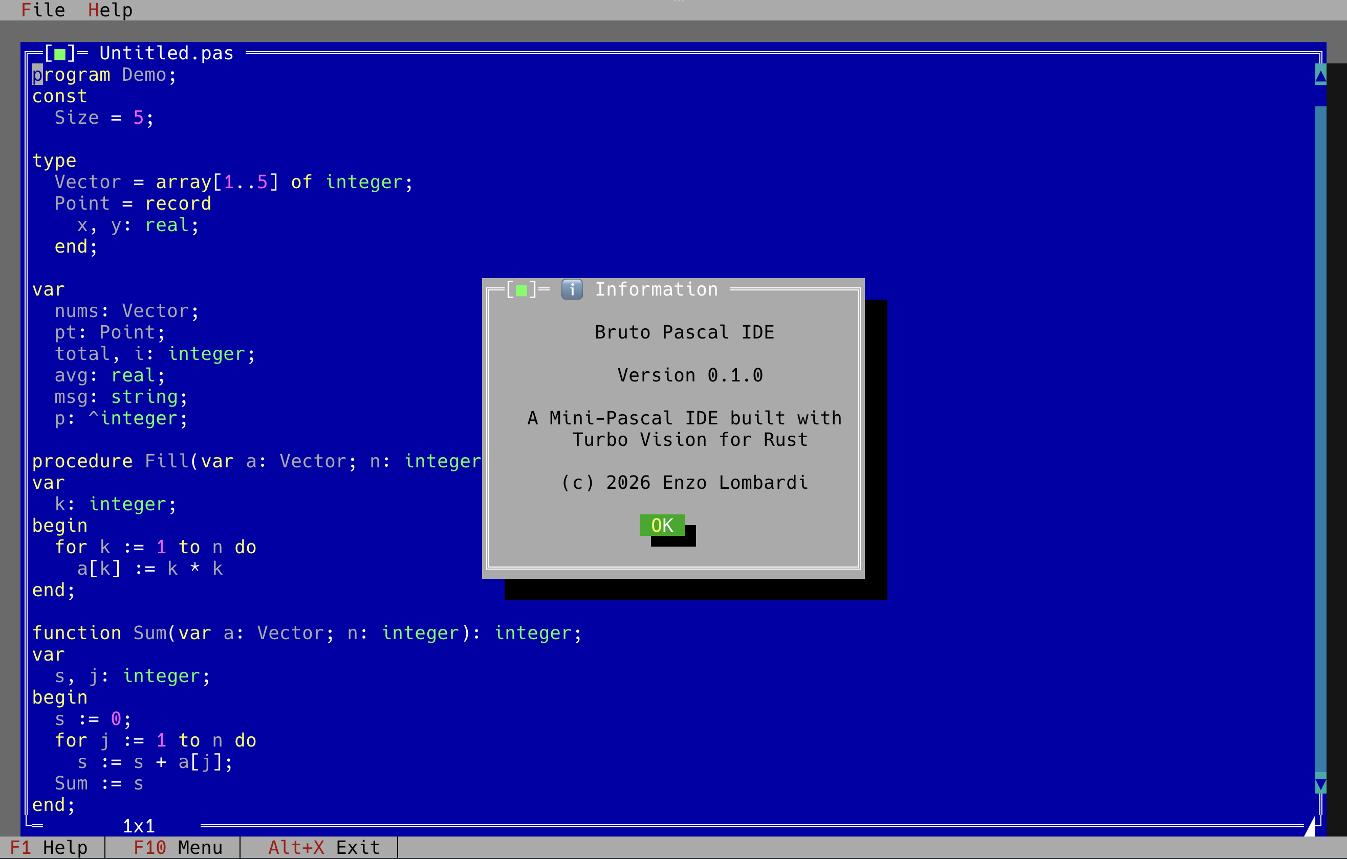Image resolution: width=1347 pixels, height=859 pixels.
Task: Click the editor window resize corner
Action: (x=1310, y=825)
